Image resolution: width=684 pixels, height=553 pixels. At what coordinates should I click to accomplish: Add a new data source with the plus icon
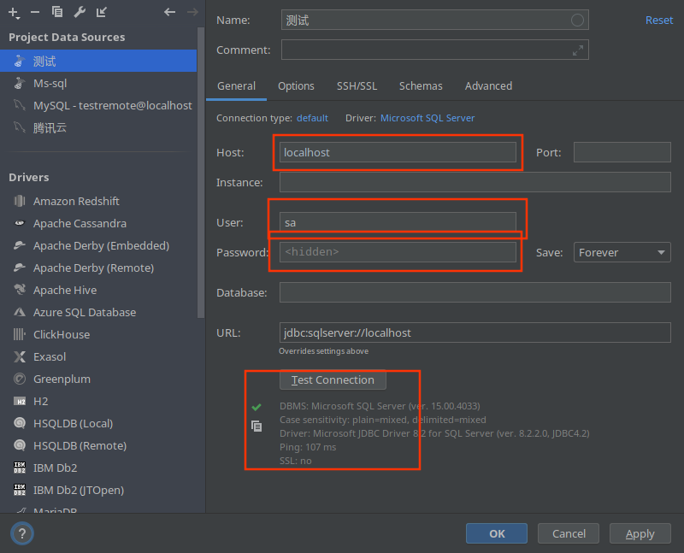click(x=12, y=12)
